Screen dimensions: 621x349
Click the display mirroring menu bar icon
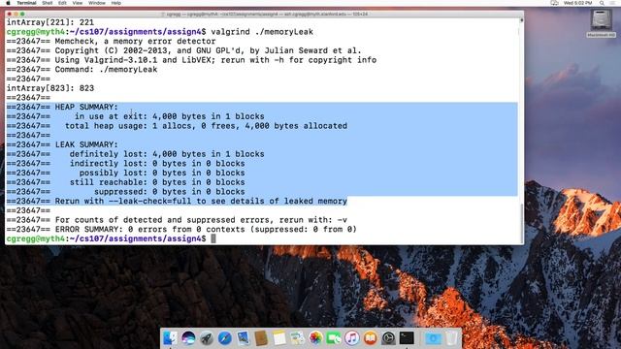tap(554, 3)
